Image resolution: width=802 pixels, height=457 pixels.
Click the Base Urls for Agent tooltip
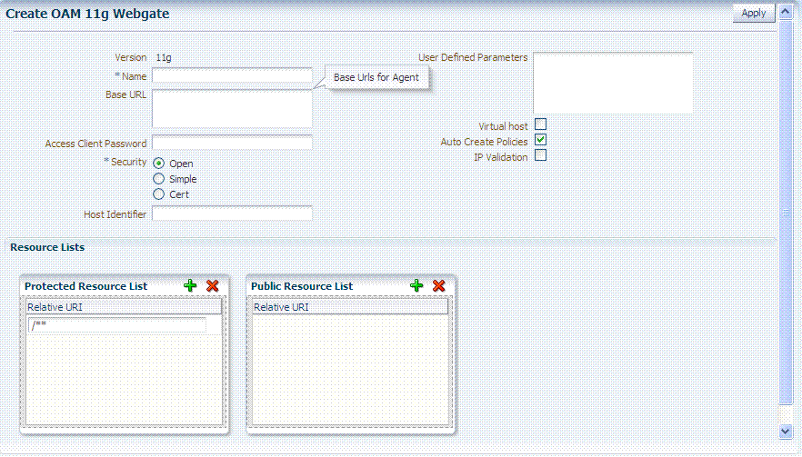pos(376,77)
